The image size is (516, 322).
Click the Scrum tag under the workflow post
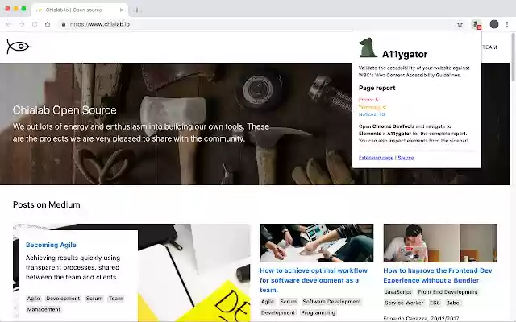(x=289, y=302)
